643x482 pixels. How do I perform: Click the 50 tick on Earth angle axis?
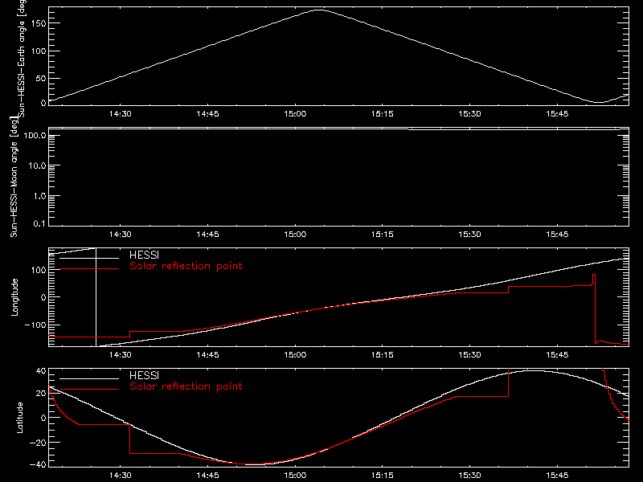pos(41,78)
